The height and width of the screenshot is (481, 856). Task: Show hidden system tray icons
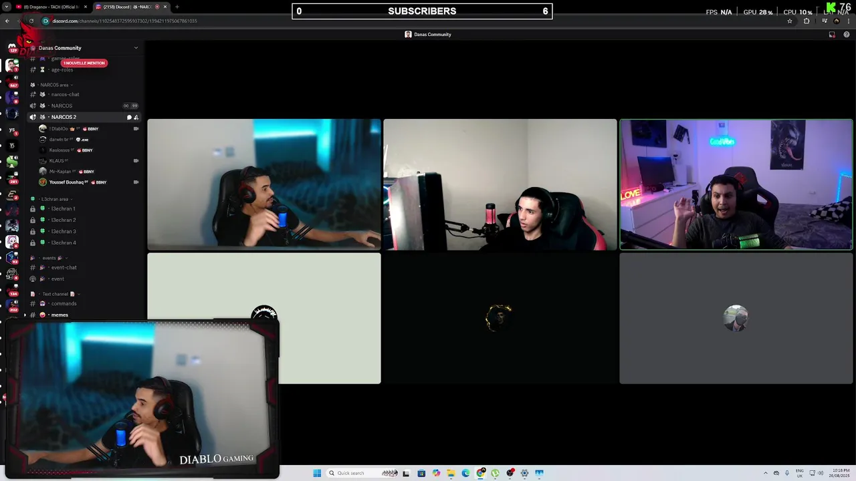pyautogui.click(x=766, y=473)
